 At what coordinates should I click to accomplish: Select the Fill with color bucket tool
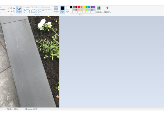click(x=11, y=8)
